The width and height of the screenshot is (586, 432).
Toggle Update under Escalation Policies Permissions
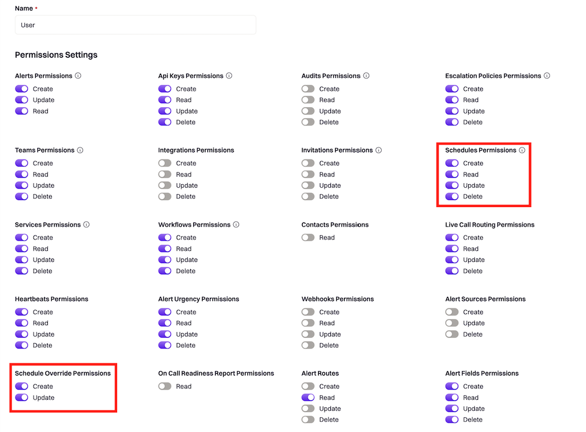click(x=452, y=111)
